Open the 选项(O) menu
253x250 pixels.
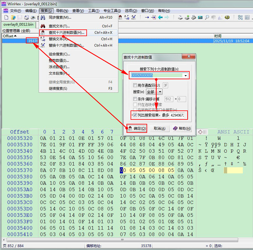coord(131,11)
